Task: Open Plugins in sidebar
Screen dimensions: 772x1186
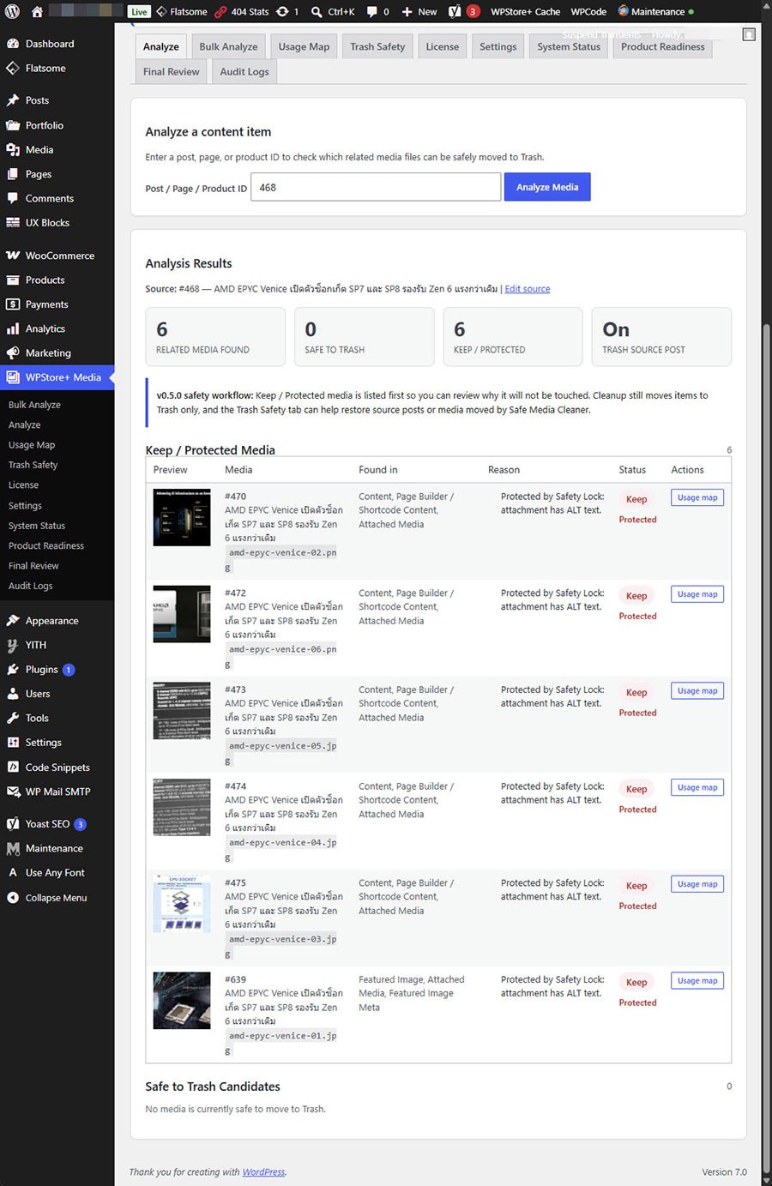Action: 42,670
